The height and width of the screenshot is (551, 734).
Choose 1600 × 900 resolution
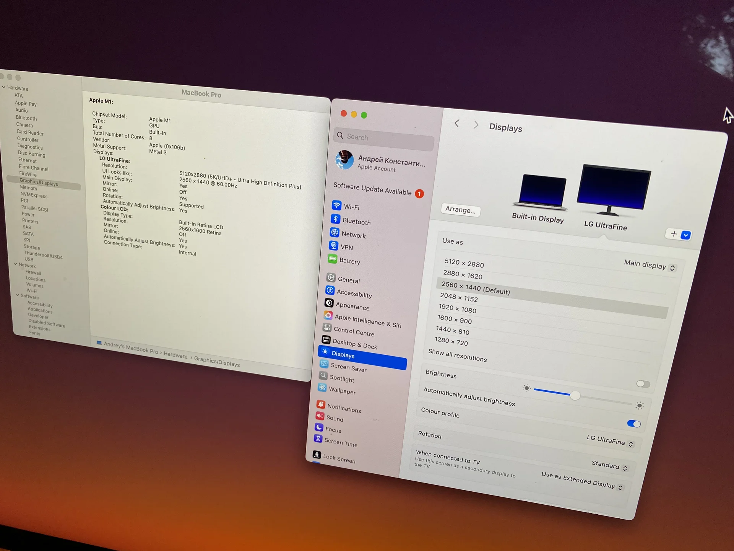point(454,319)
